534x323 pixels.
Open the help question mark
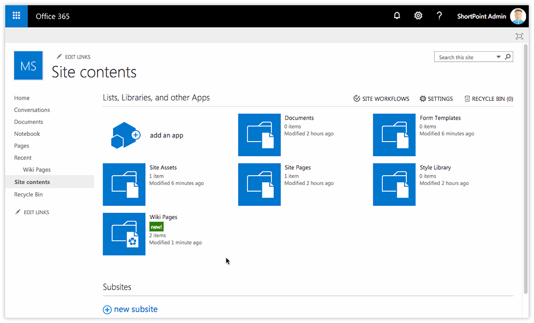tap(439, 16)
